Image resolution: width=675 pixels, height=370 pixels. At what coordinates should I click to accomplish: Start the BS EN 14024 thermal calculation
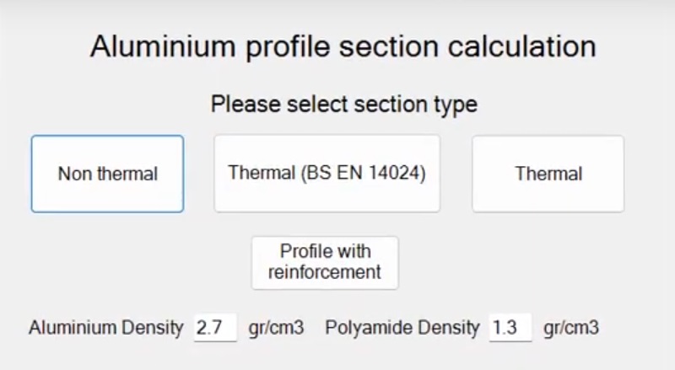(327, 173)
